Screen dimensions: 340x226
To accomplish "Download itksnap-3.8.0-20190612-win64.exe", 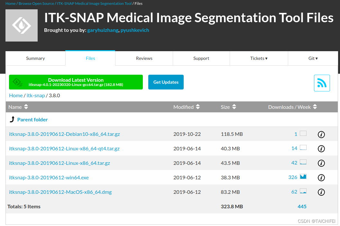I will 49,177.
